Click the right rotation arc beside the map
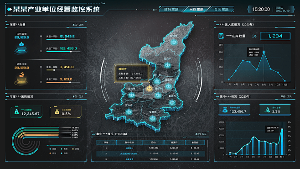This screenshot has width=300, height=169. [199, 79]
